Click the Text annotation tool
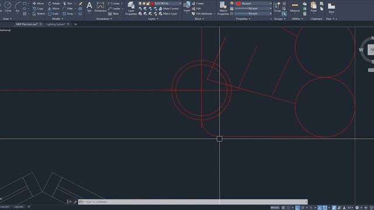The height and width of the screenshot is (210, 374). (x=89, y=6)
